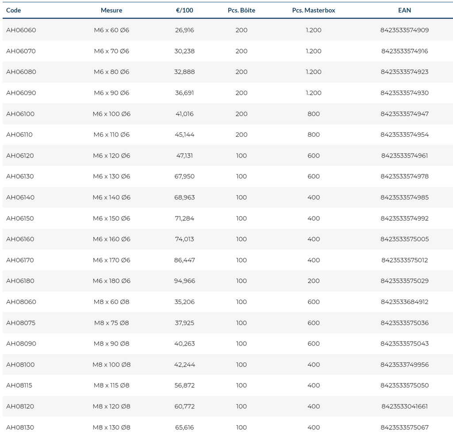Select product code AH06120
453x443 pixels.
[20, 156]
